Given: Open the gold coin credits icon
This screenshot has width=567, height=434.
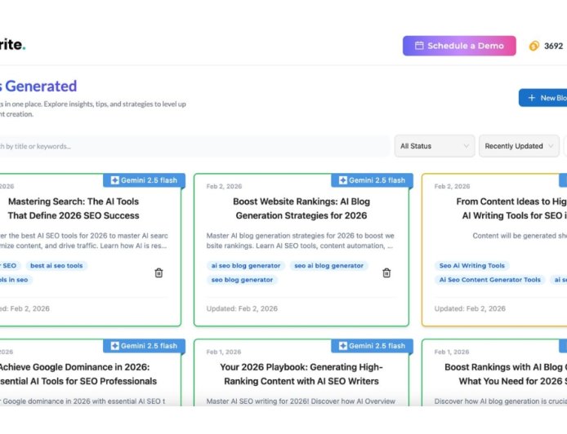Looking at the screenshot, I should click(x=534, y=46).
